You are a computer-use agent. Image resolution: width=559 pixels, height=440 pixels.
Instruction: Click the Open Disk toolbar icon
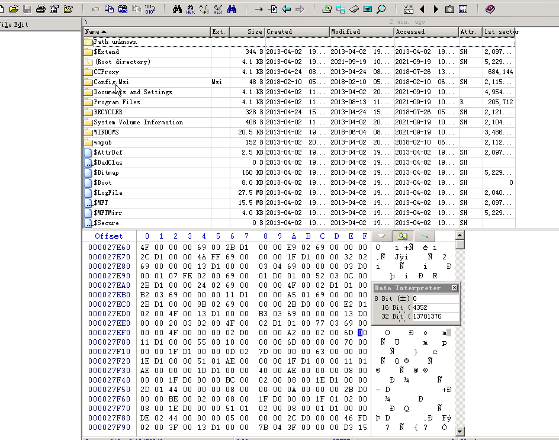point(326,9)
